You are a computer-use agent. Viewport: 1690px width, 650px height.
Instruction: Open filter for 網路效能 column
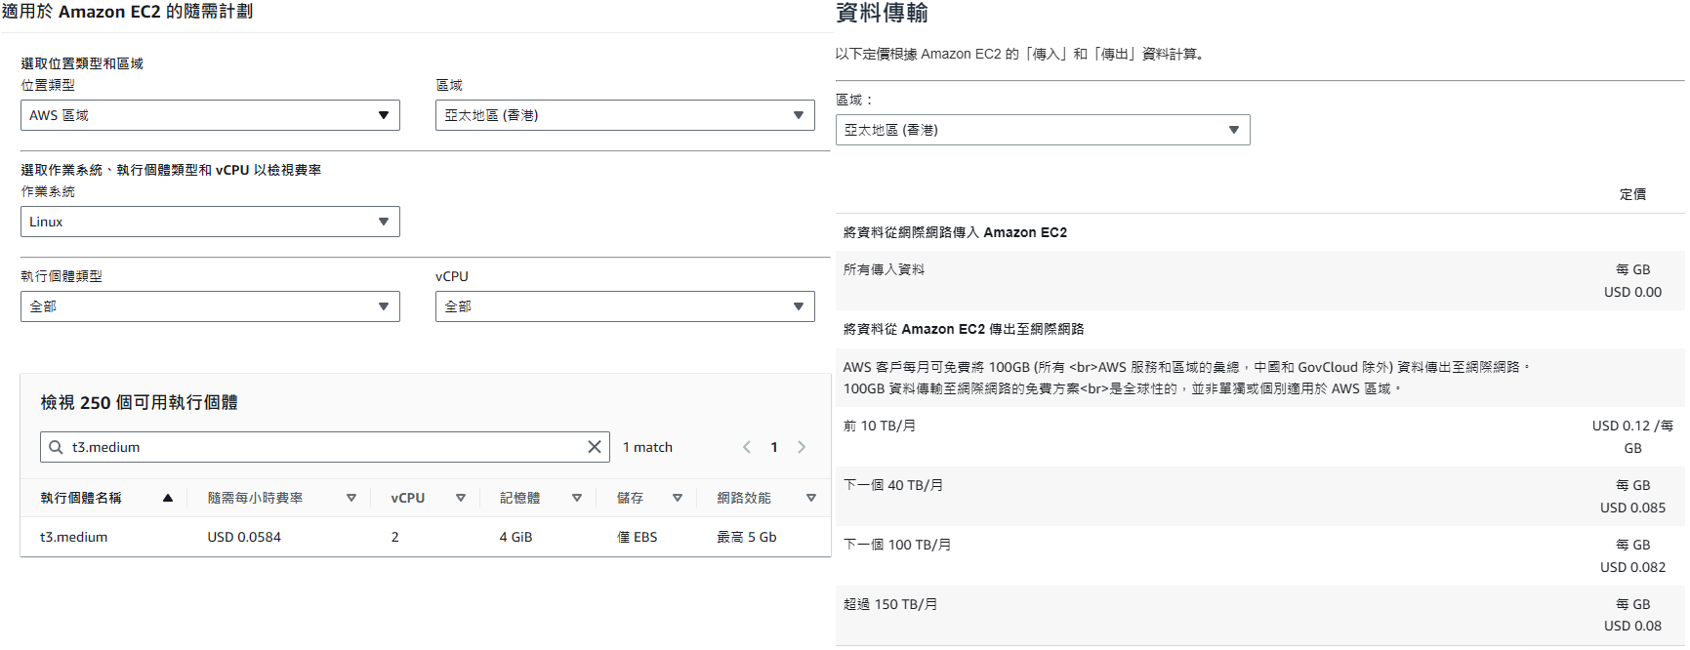pyautogui.click(x=811, y=498)
